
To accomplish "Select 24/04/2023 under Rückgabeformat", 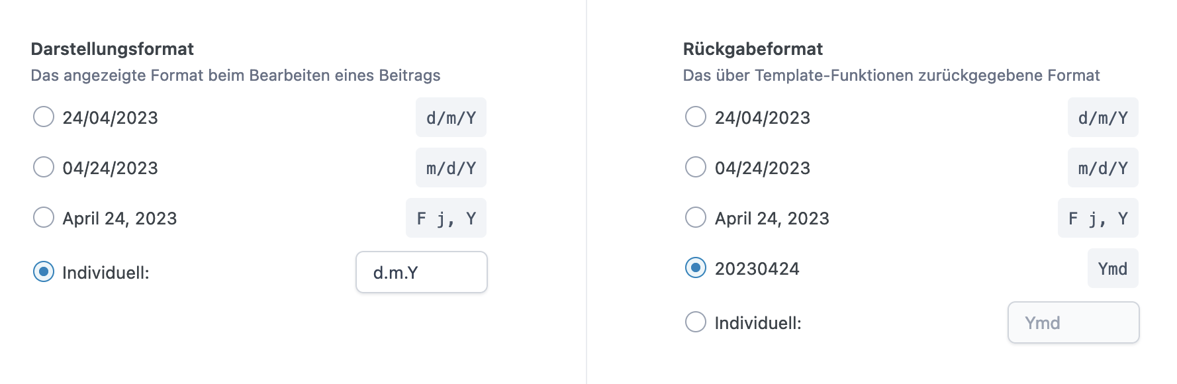I will (696, 117).
